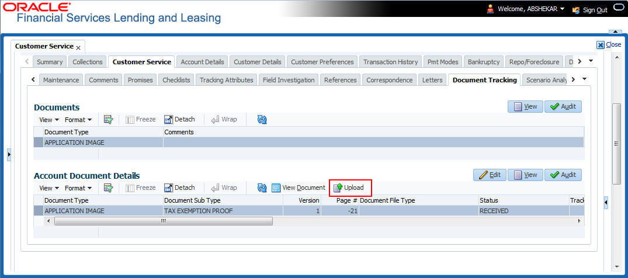
Task: Open the Tracking Attributes sub-tab
Action: 226,79
